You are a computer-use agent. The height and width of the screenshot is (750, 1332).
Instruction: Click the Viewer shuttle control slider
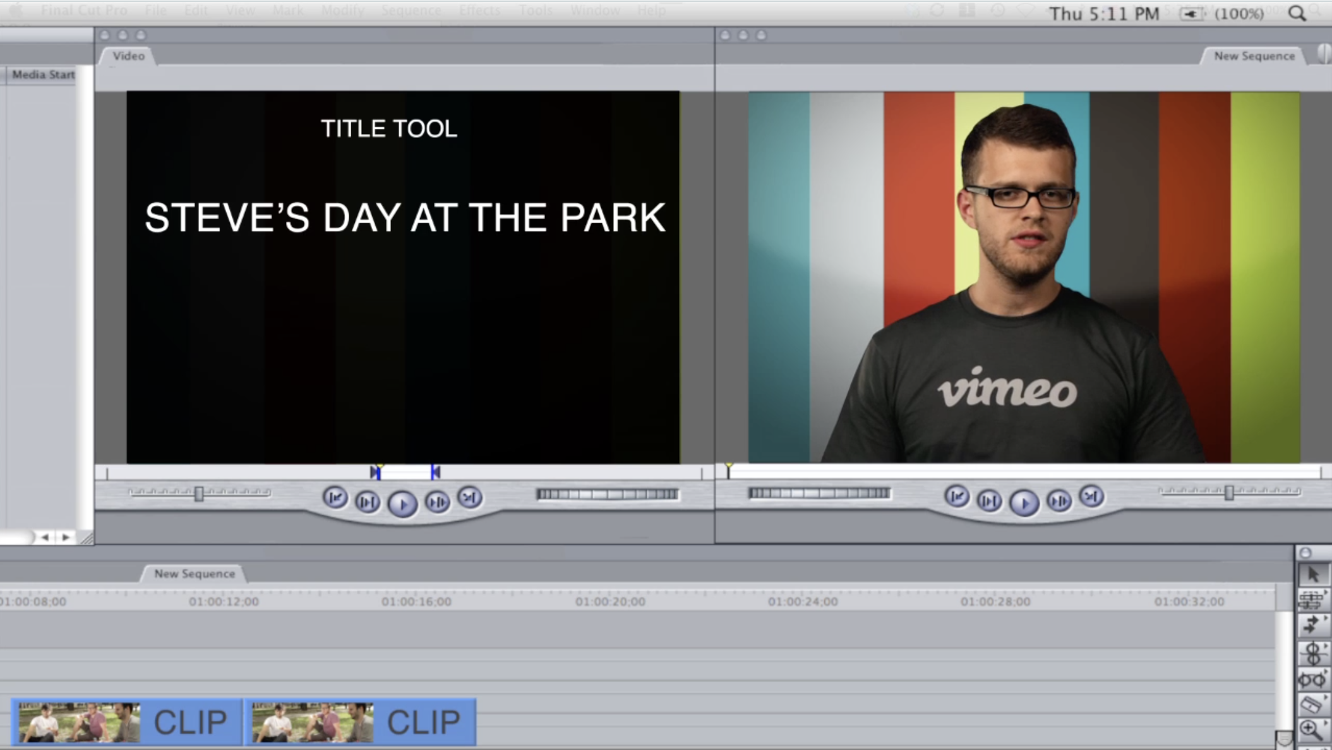(199, 493)
